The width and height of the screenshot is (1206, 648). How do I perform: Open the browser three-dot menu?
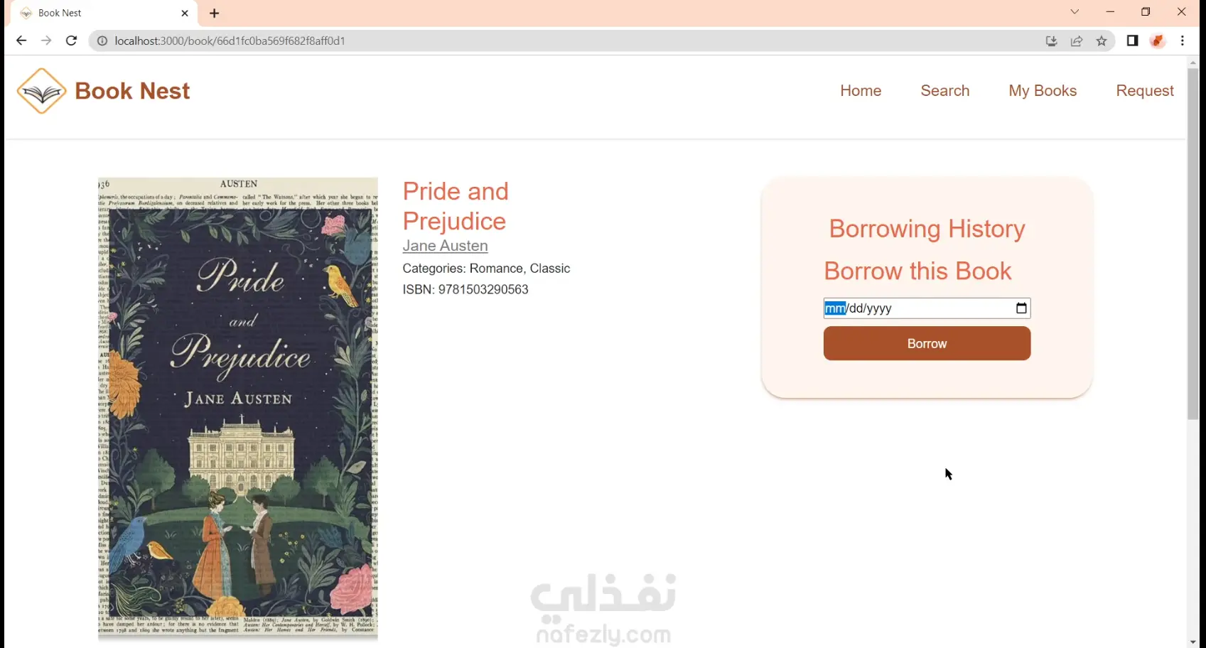pyautogui.click(x=1183, y=40)
